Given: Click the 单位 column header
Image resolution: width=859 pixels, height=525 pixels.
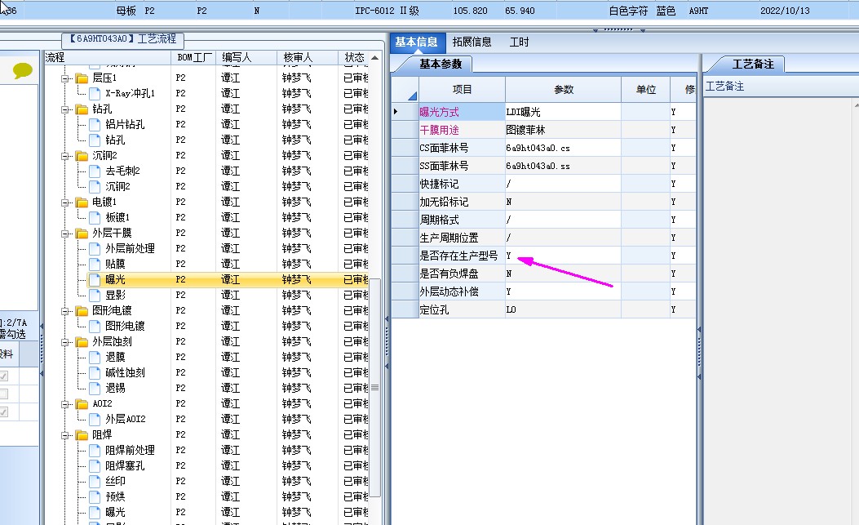Looking at the screenshot, I should [x=645, y=90].
